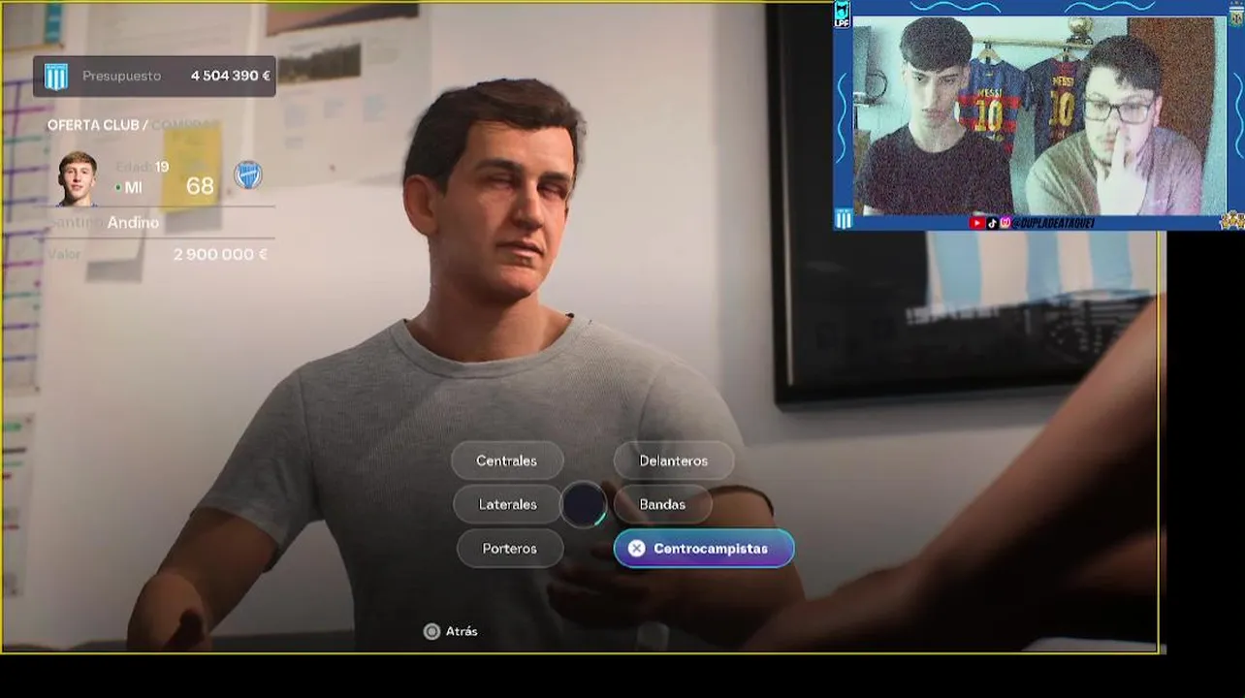Click the age value 19
This screenshot has height=698, width=1245.
[x=162, y=167]
